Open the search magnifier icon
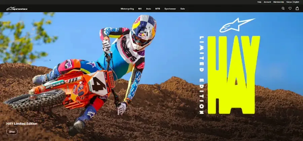Viewport: 303px width, 141px height. tap(283, 8)
